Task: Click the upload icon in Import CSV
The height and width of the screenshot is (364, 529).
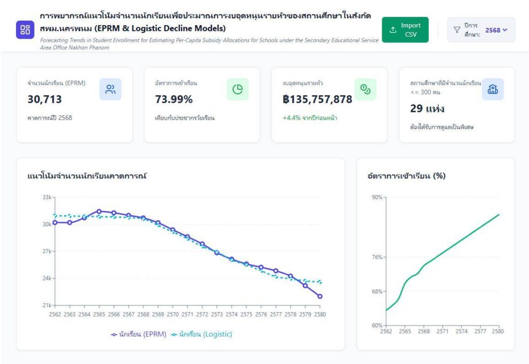Action: coord(393,30)
